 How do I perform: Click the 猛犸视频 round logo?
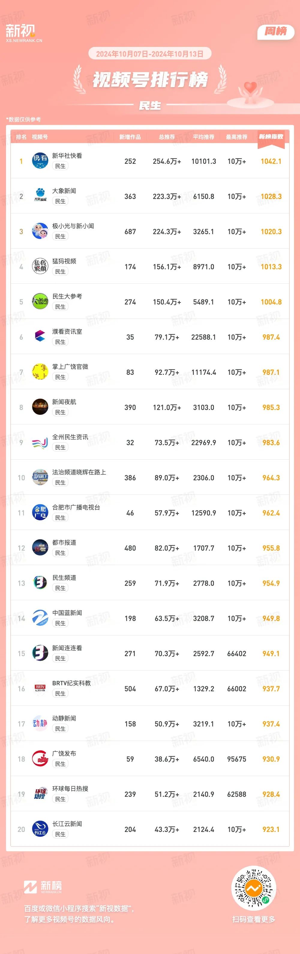click(x=40, y=266)
